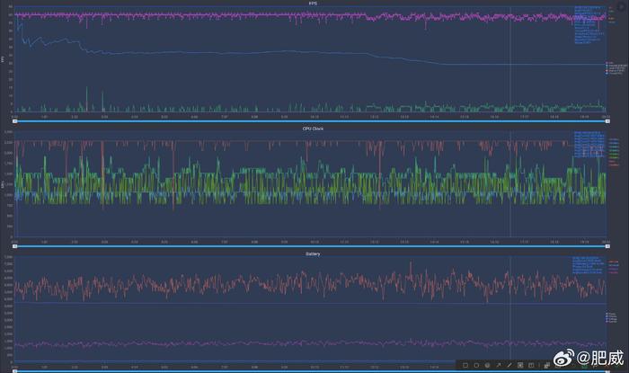629x373 pixels.
Task: Click right handle of FPS range slider
Action: click(x=607, y=121)
